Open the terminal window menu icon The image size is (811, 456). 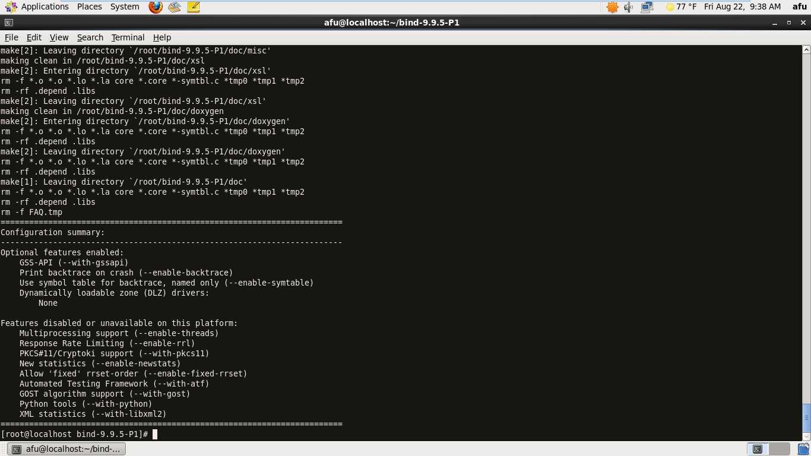[x=8, y=23]
